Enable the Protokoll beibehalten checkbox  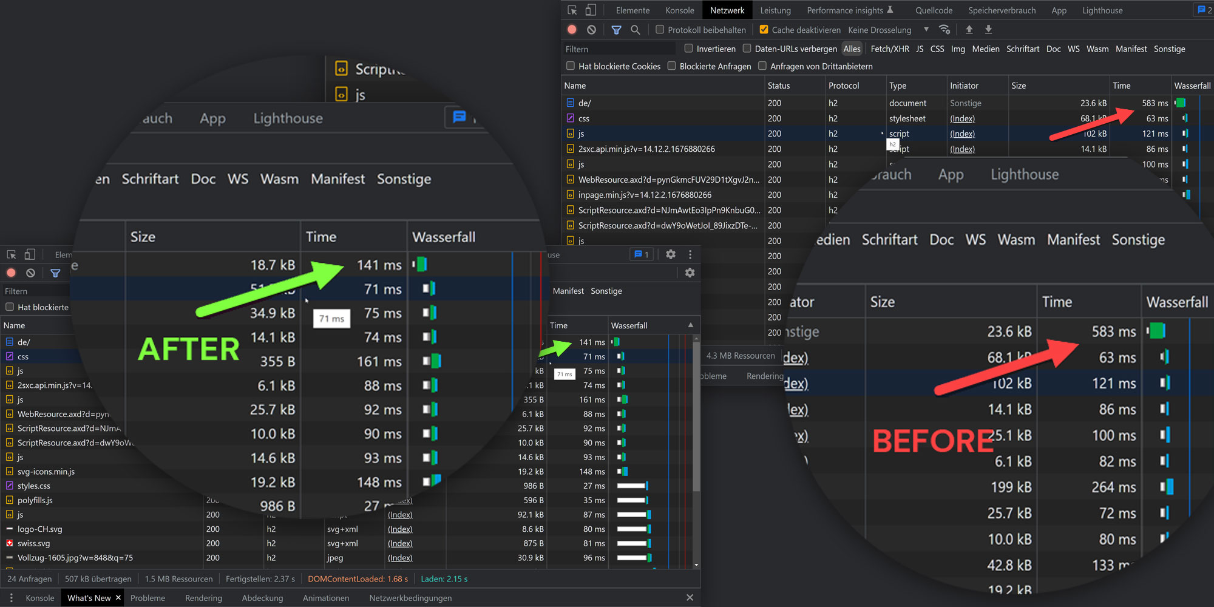pos(660,30)
